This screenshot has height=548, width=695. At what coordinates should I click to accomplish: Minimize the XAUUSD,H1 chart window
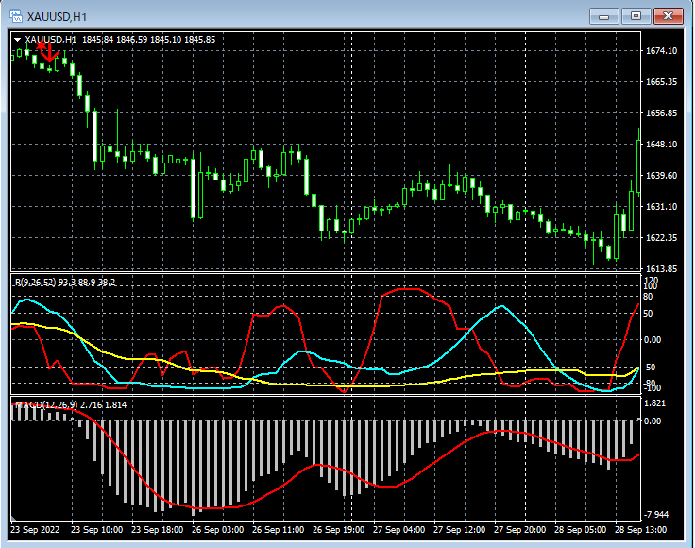tap(604, 16)
